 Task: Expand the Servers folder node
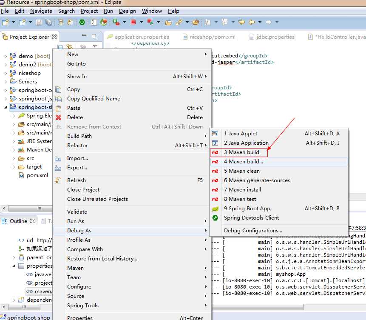[6, 82]
